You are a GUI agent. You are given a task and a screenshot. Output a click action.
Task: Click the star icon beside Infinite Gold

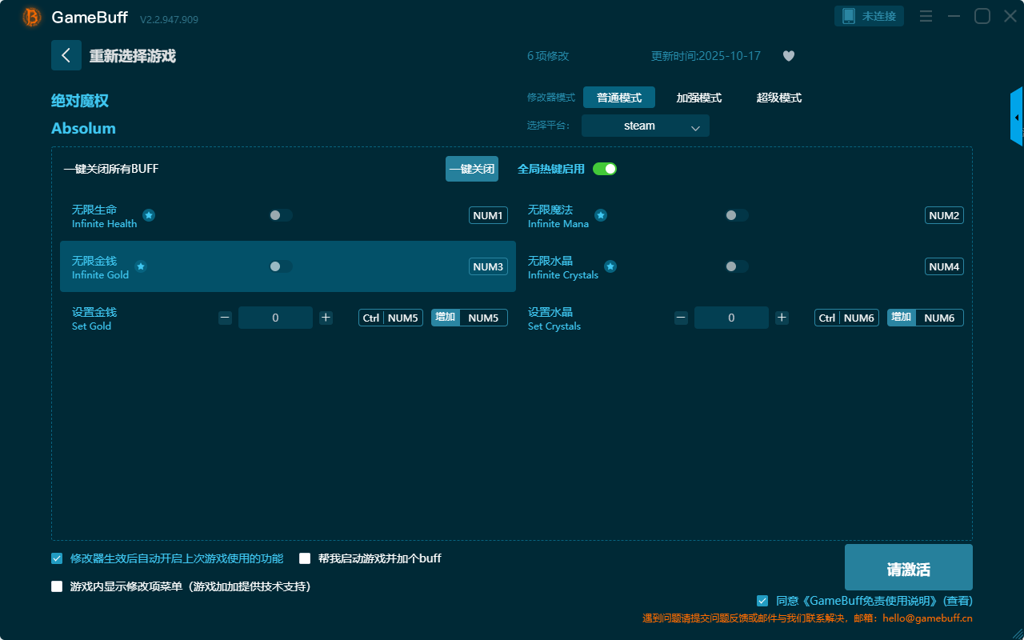coord(141,266)
